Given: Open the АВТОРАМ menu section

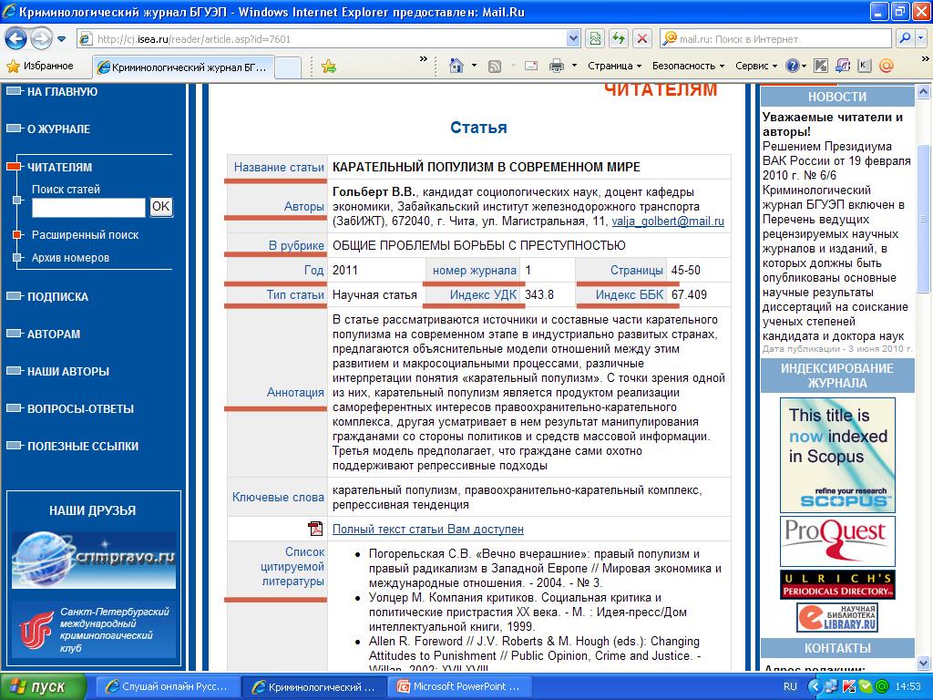Looking at the screenshot, I should 54,335.
